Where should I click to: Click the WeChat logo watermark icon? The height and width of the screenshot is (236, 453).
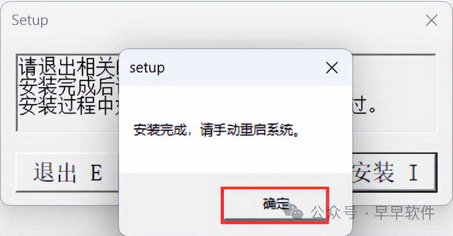294,211
